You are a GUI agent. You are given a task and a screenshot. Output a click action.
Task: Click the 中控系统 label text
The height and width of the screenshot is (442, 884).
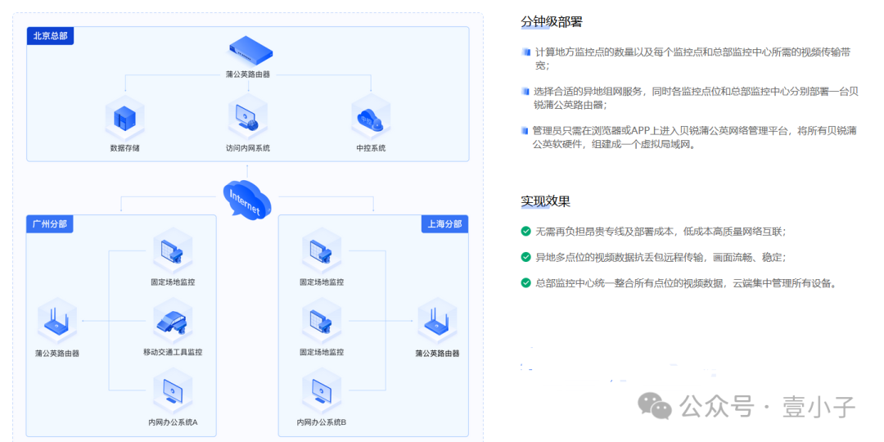[x=371, y=149]
